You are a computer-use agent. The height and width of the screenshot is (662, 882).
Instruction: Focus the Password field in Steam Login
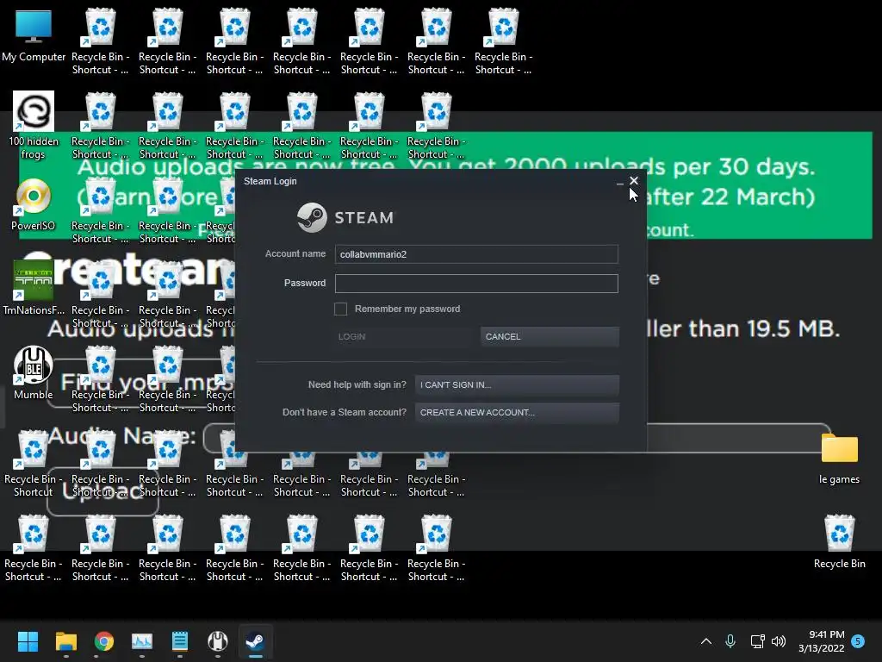click(x=476, y=283)
